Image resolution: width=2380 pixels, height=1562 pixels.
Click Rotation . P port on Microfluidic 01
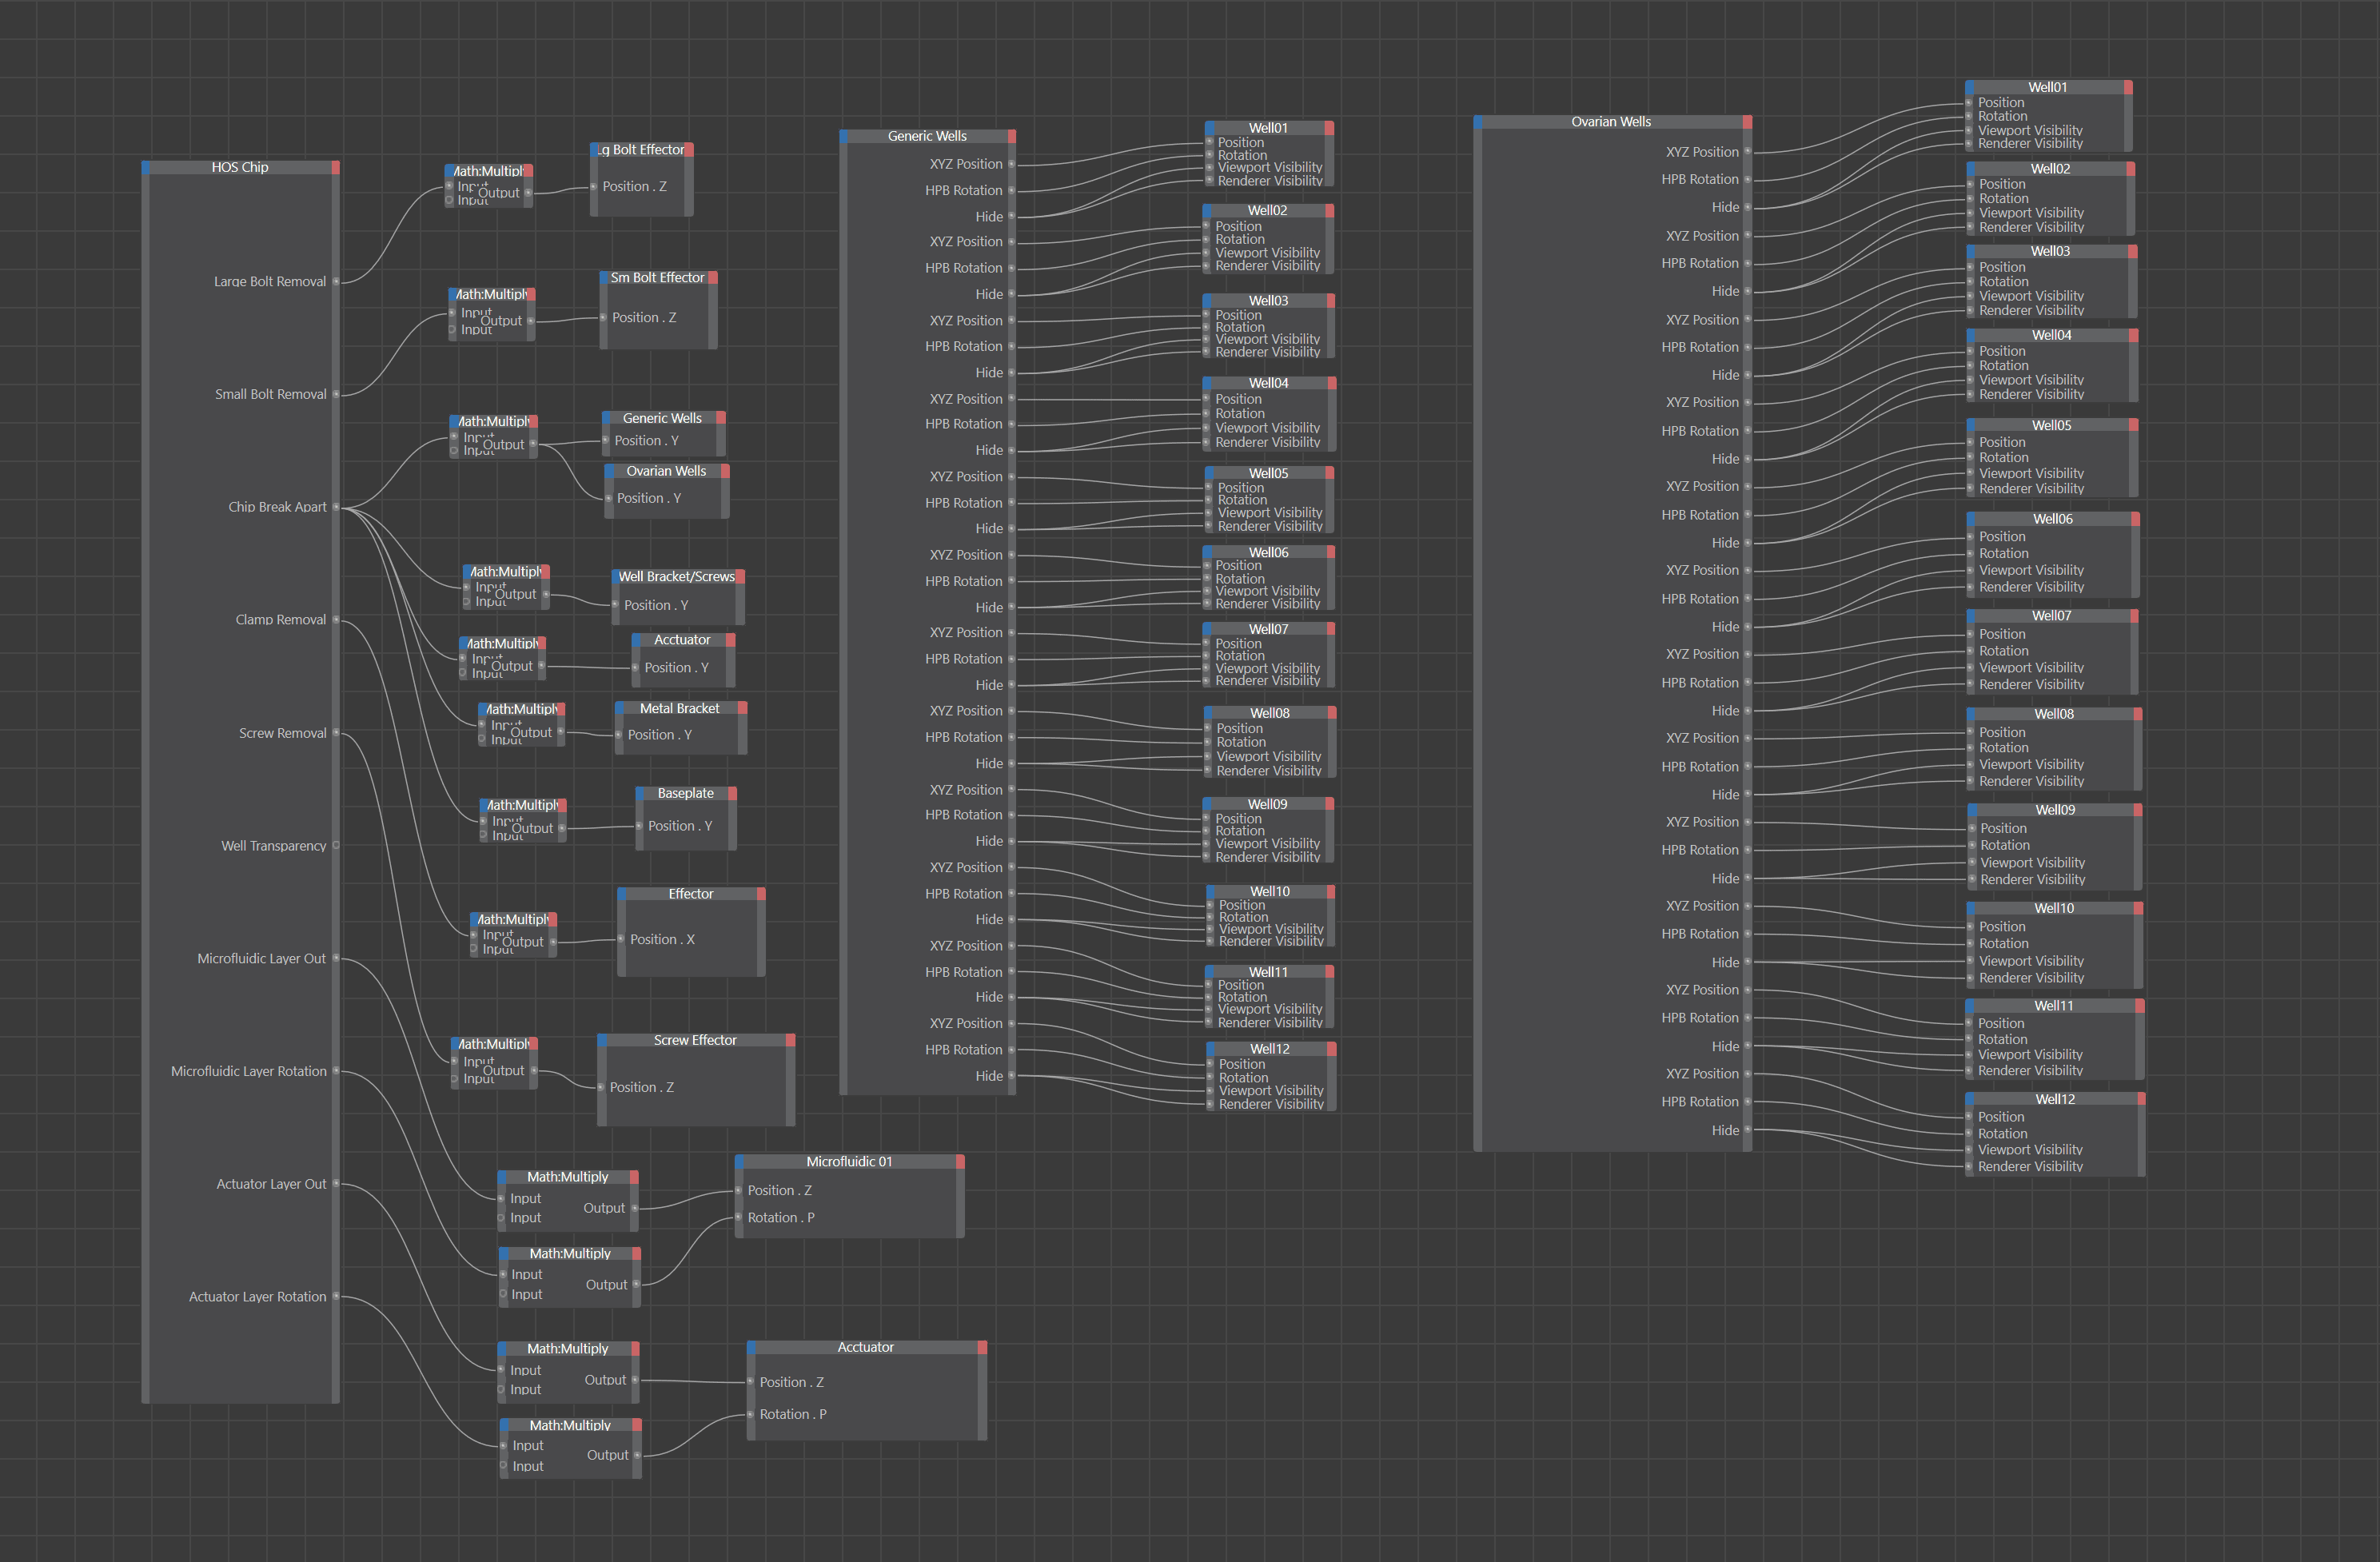click(739, 1218)
